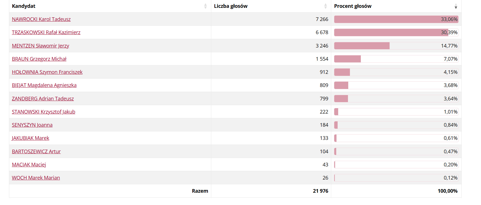The height and width of the screenshot is (205, 481).
Task: Open NAWROCKI Karol Tadeusz candidate link
Action: pyautogui.click(x=41, y=19)
